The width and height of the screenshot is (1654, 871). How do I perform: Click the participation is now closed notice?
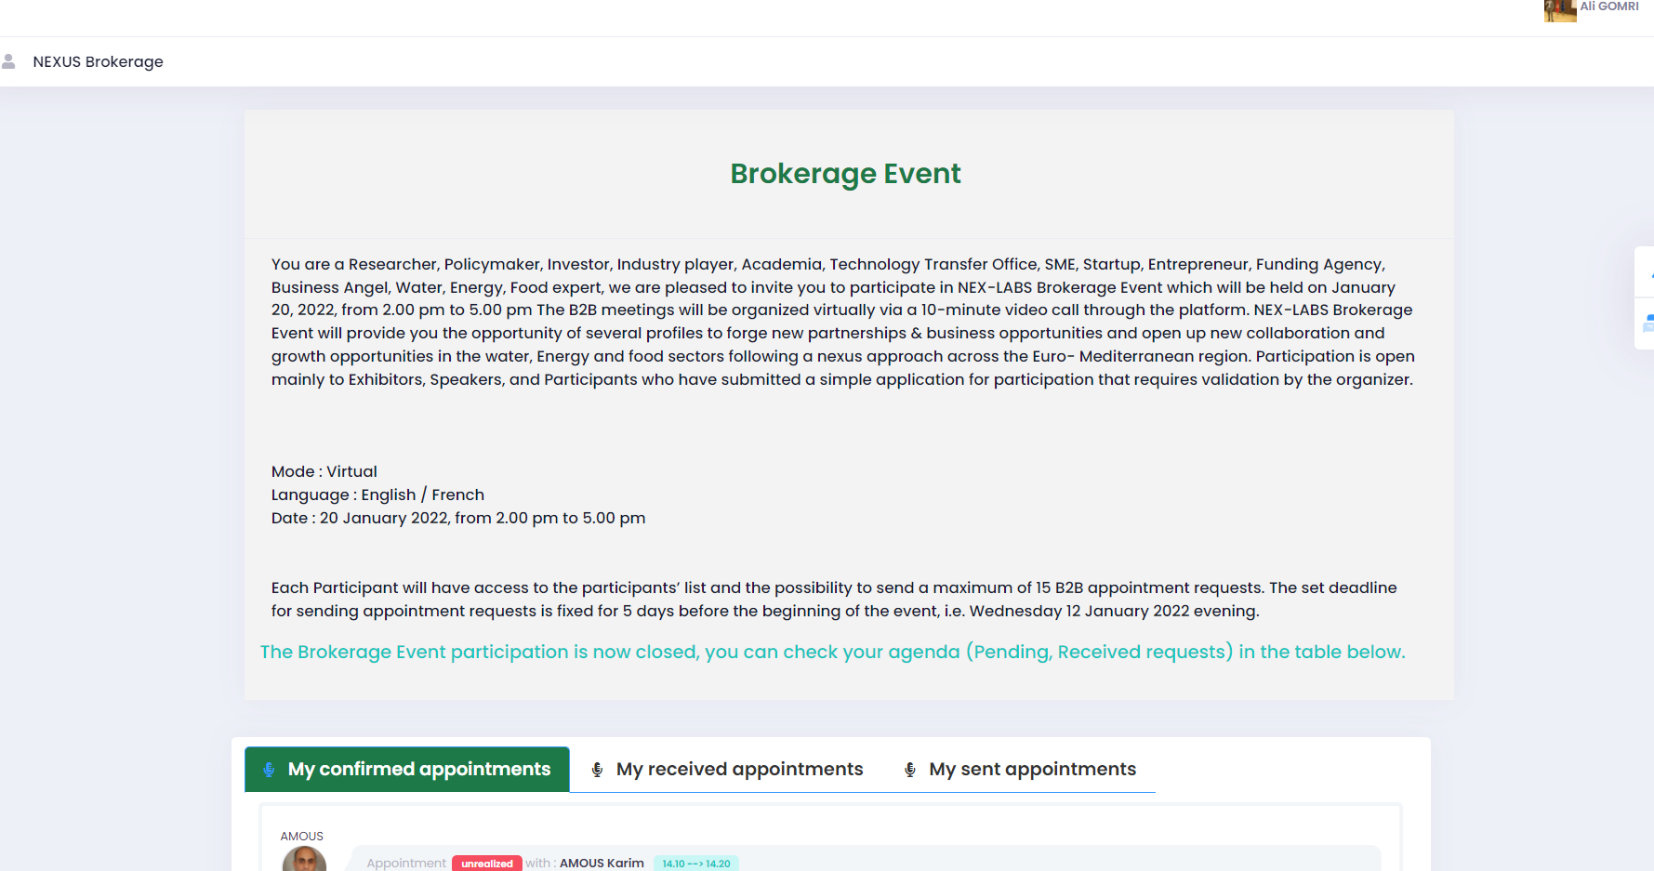833,652
